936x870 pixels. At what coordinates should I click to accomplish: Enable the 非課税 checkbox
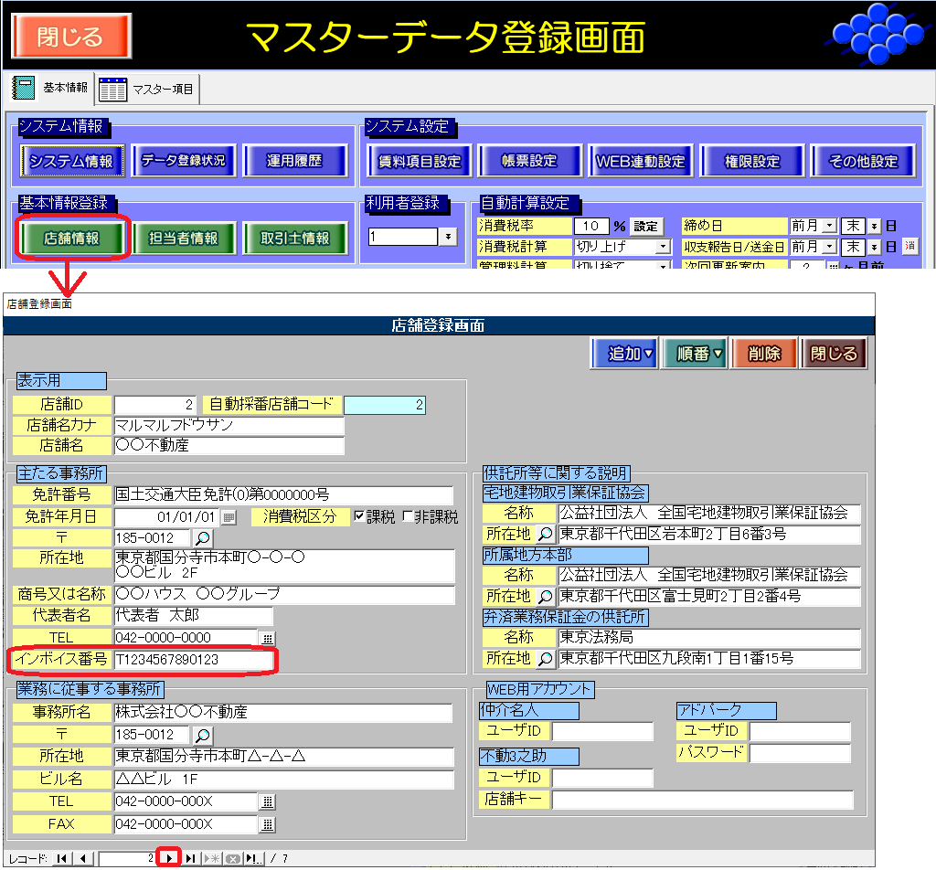click(x=408, y=516)
